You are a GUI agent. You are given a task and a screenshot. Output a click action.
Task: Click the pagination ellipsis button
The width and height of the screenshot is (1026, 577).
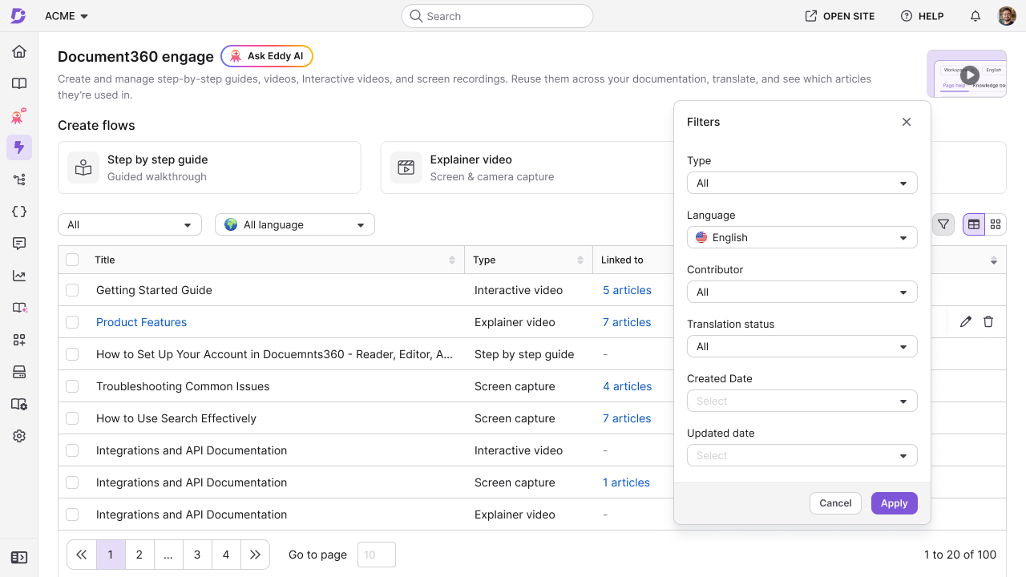pos(168,555)
